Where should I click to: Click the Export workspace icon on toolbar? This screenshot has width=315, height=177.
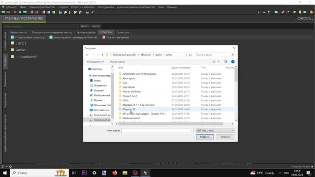coord(312,12)
